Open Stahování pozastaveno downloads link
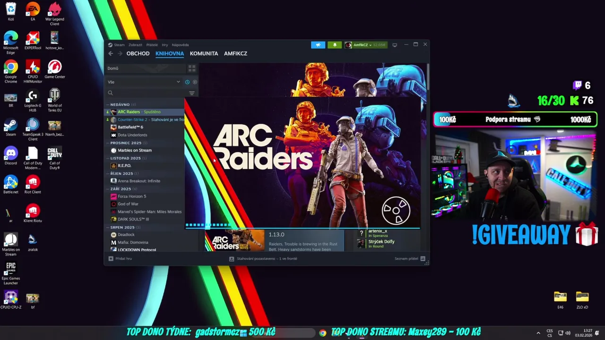The height and width of the screenshot is (340, 605). click(x=263, y=259)
